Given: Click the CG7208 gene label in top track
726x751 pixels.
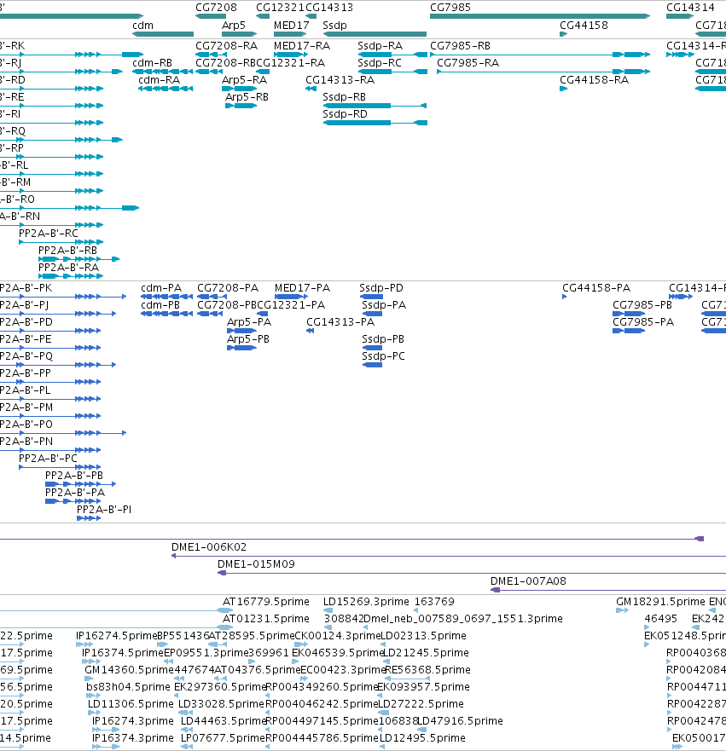Looking at the screenshot, I should 216,8.
